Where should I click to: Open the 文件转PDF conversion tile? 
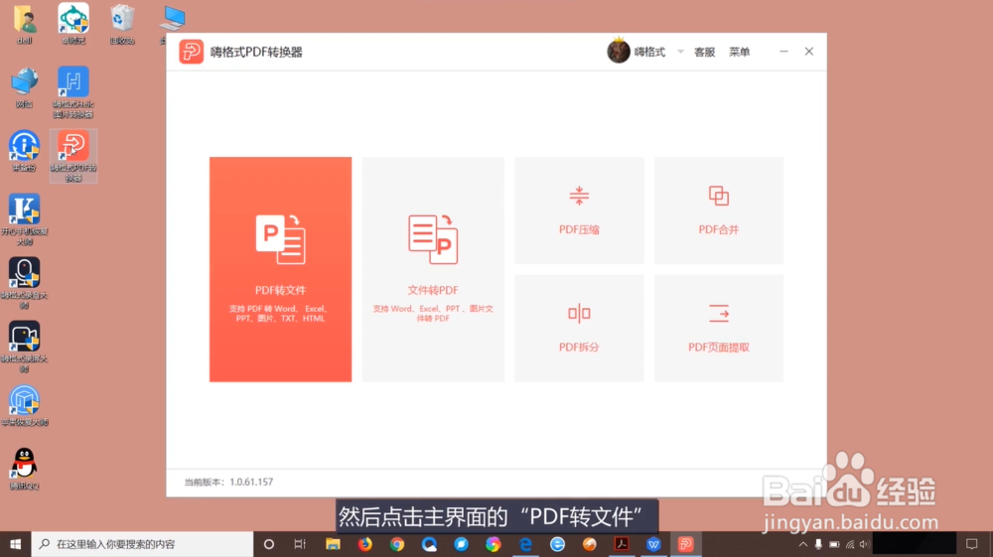tap(433, 269)
